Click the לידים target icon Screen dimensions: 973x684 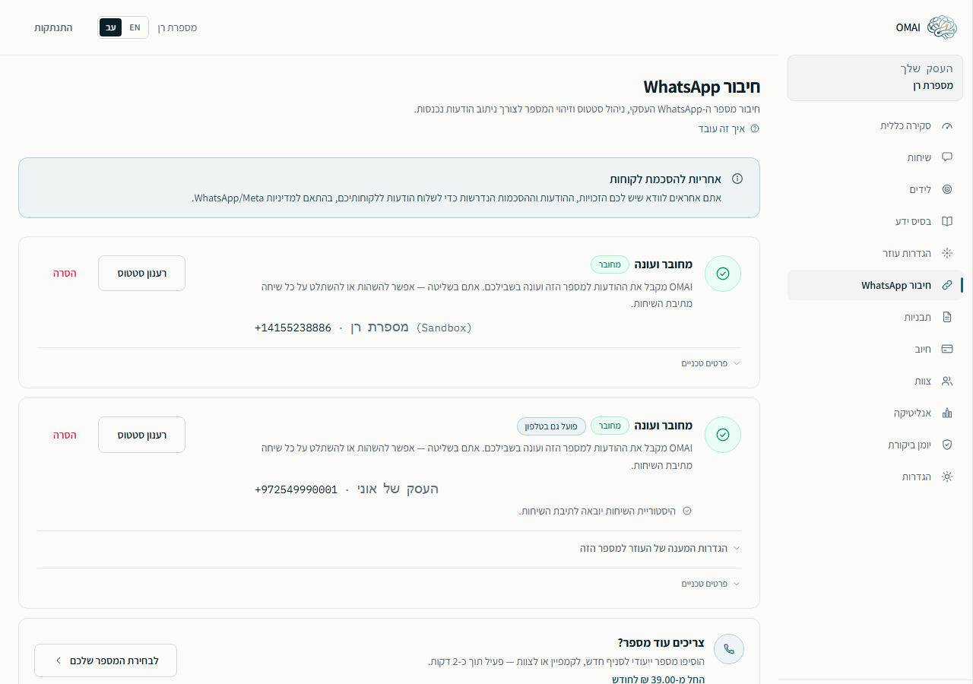[946, 189]
